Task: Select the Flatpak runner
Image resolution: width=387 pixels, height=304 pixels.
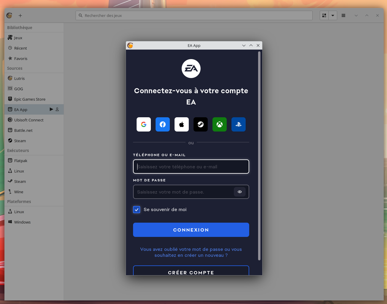Action: (34, 161)
